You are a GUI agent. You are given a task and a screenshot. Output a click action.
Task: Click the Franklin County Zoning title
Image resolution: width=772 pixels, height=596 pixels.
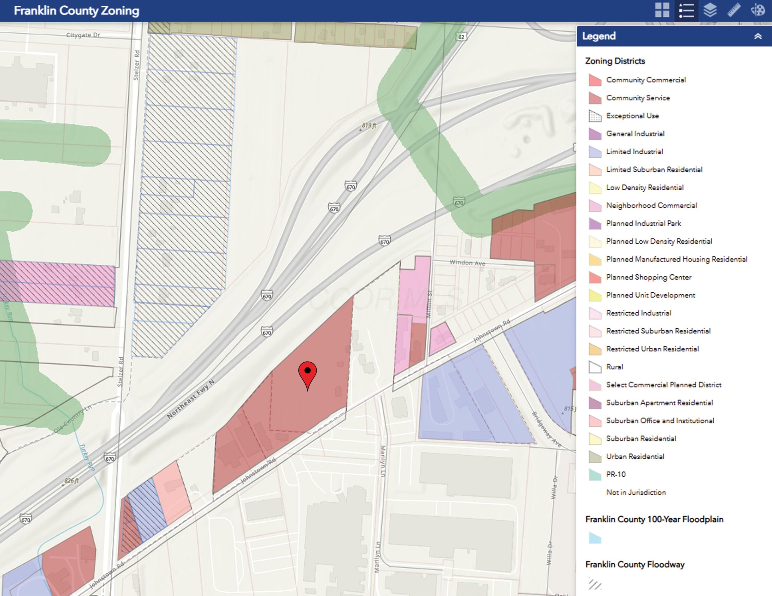[x=76, y=11]
